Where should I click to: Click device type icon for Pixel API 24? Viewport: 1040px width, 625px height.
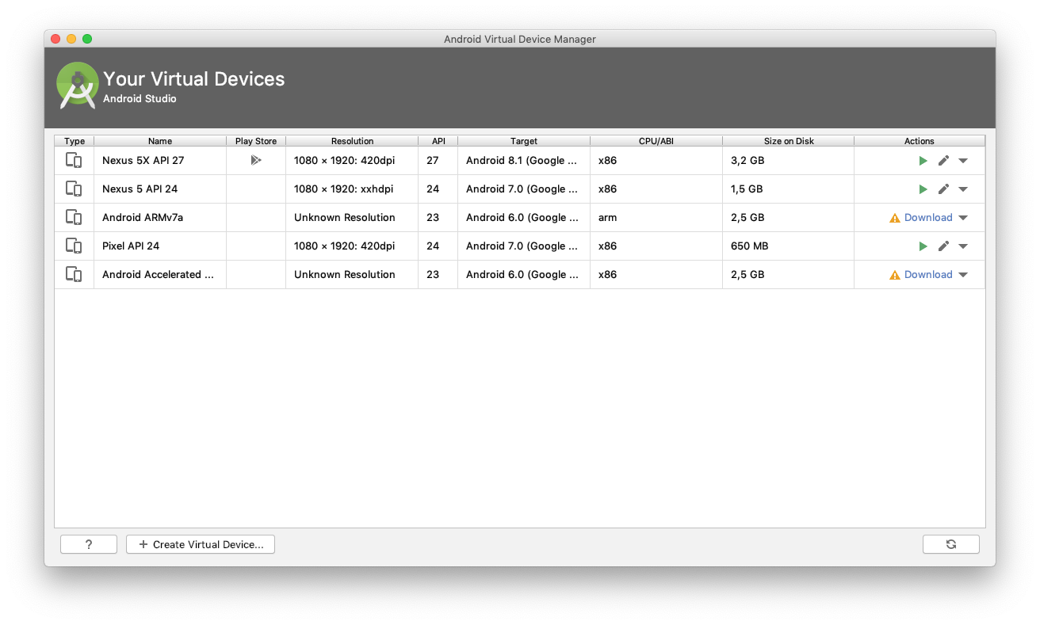[74, 246]
